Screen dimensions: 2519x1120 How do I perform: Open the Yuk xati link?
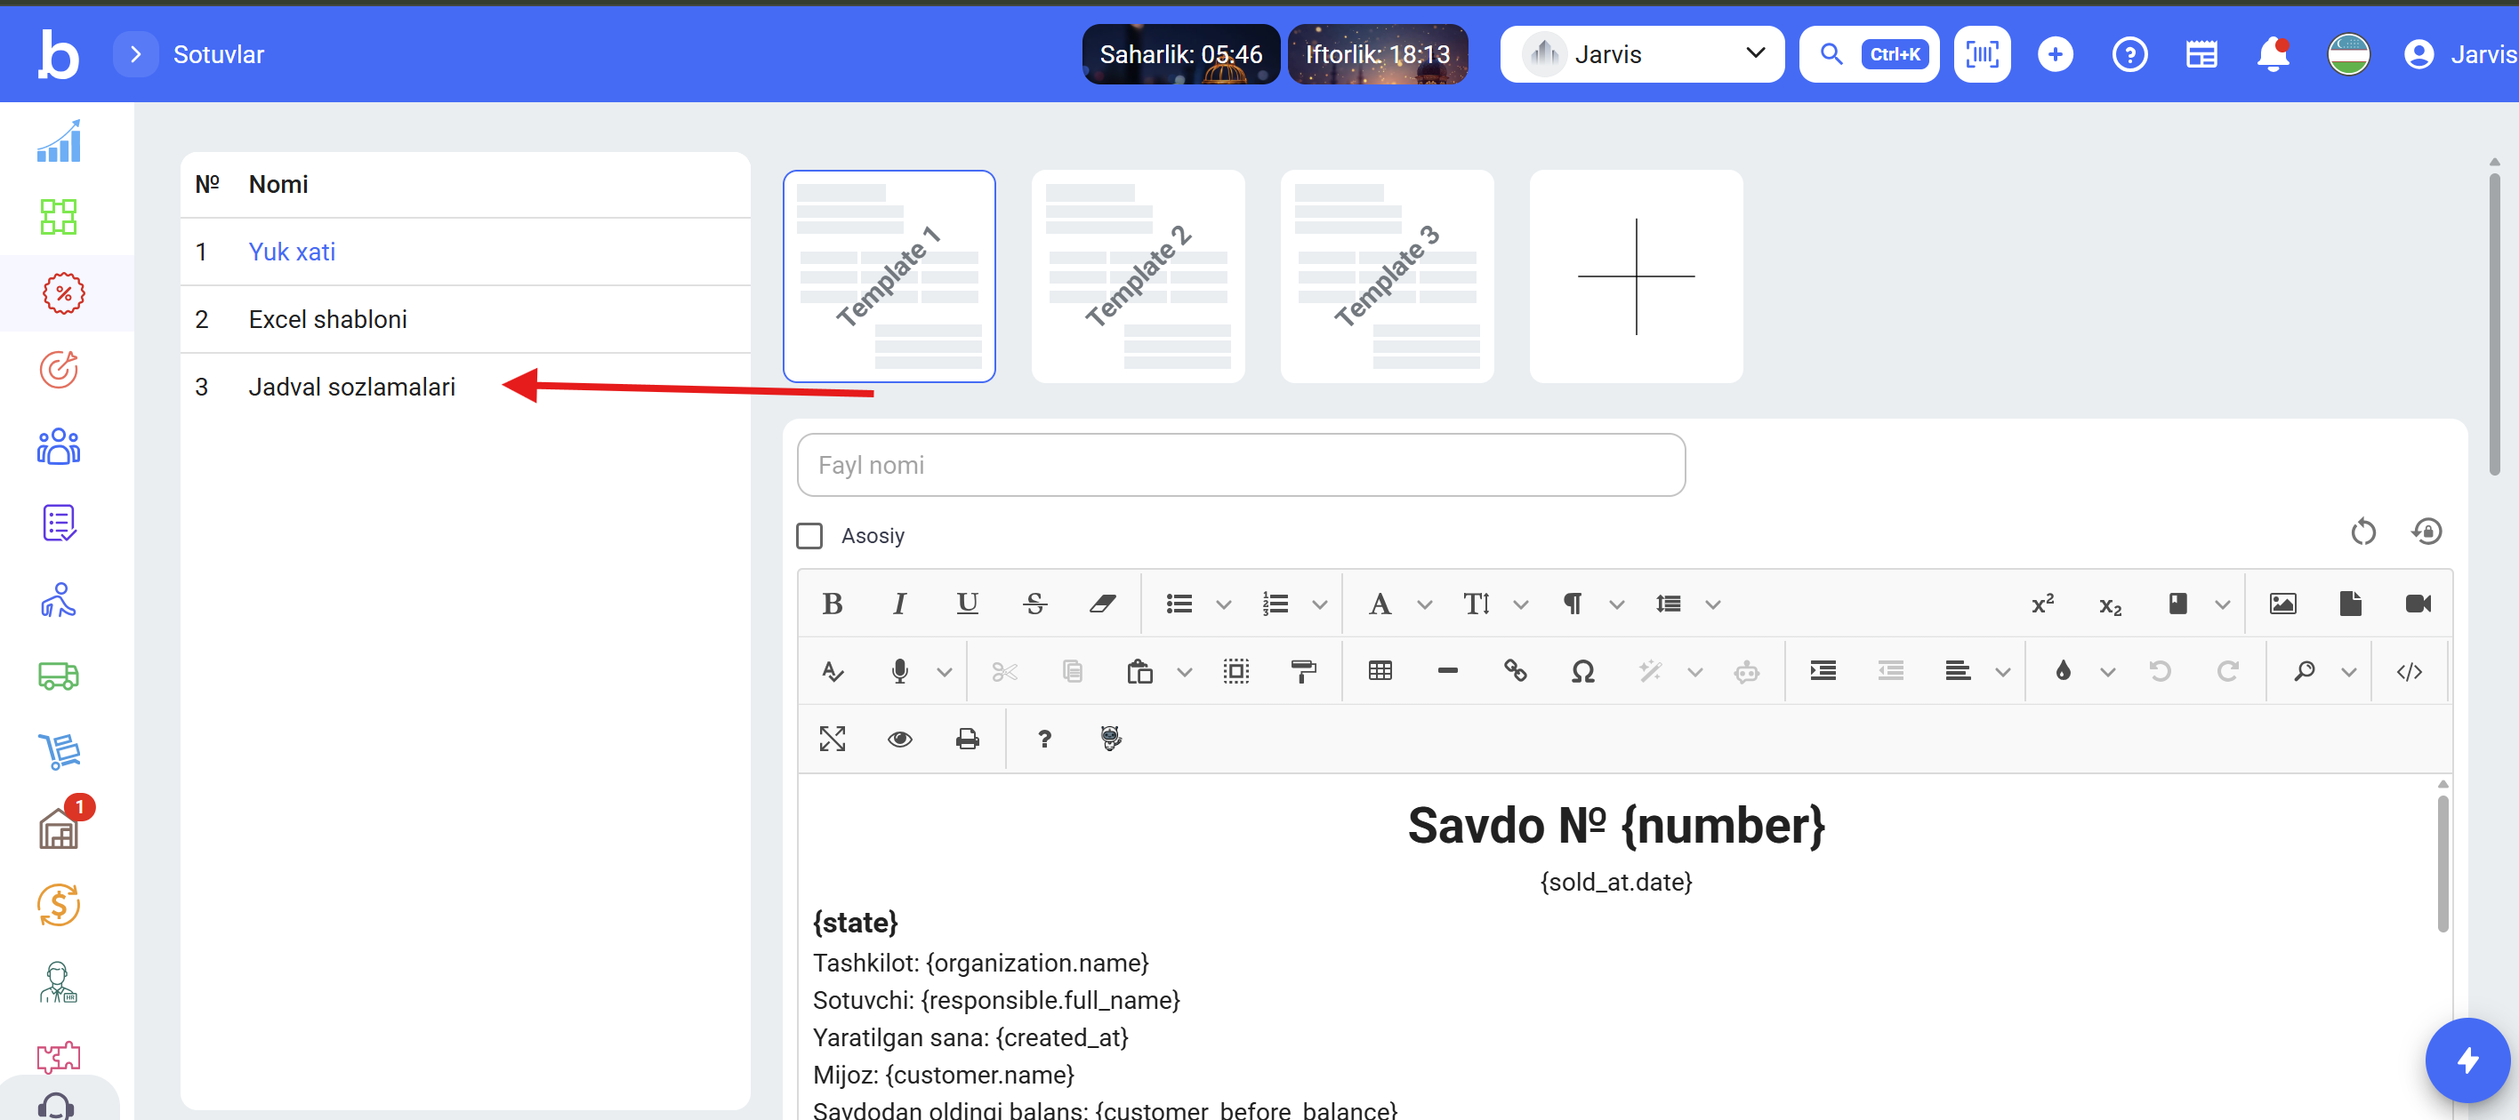(x=292, y=252)
